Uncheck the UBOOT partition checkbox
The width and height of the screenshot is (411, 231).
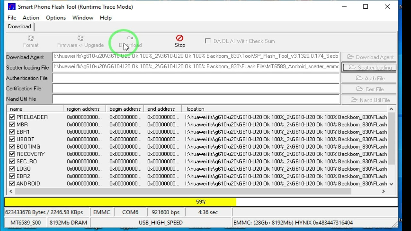[12, 139]
